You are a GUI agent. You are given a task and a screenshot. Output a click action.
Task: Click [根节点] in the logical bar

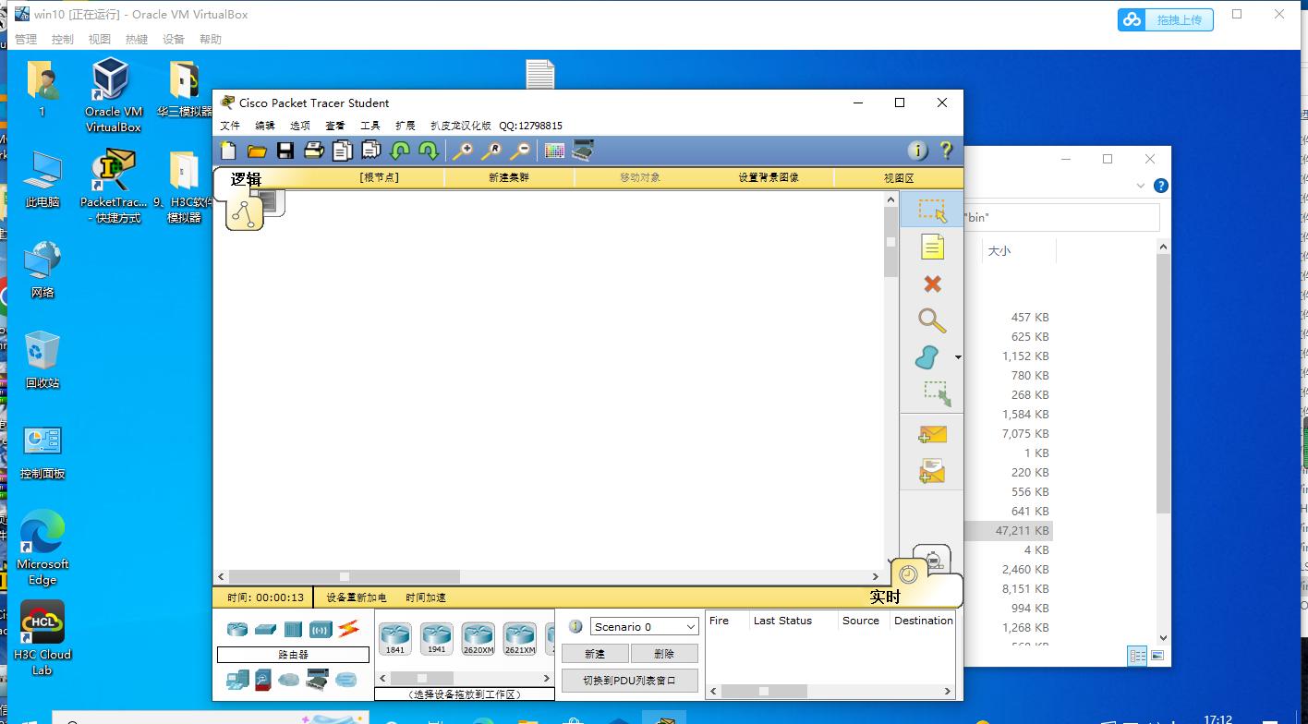pyautogui.click(x=380, y=177)
